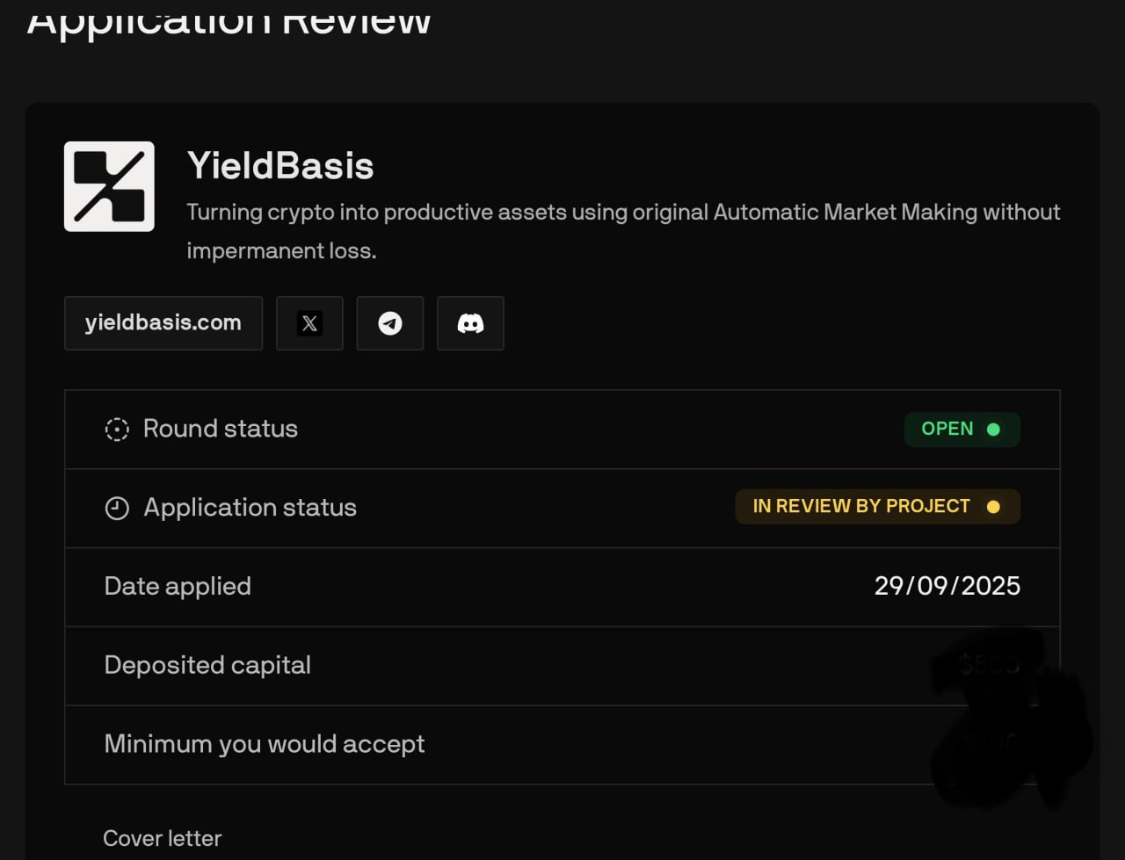Viewport: 1125px width, 860px height.
Task: Click the Minimum you would accept label
Action: tap(264, 744)
